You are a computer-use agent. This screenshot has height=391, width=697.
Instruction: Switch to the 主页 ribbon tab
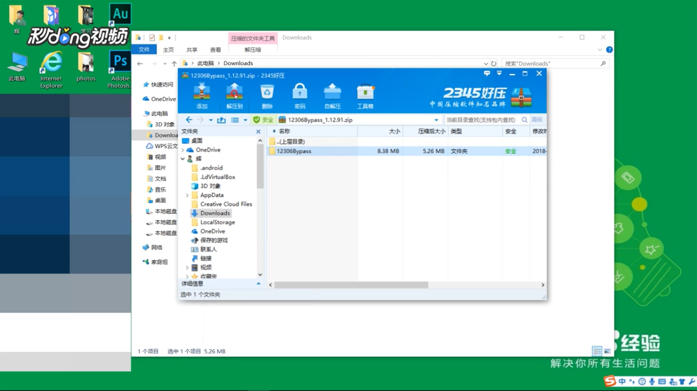pyautogui.click(x=168, y=50)
